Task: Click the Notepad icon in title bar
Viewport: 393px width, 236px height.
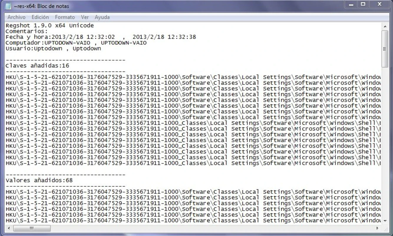Action: 9,6
